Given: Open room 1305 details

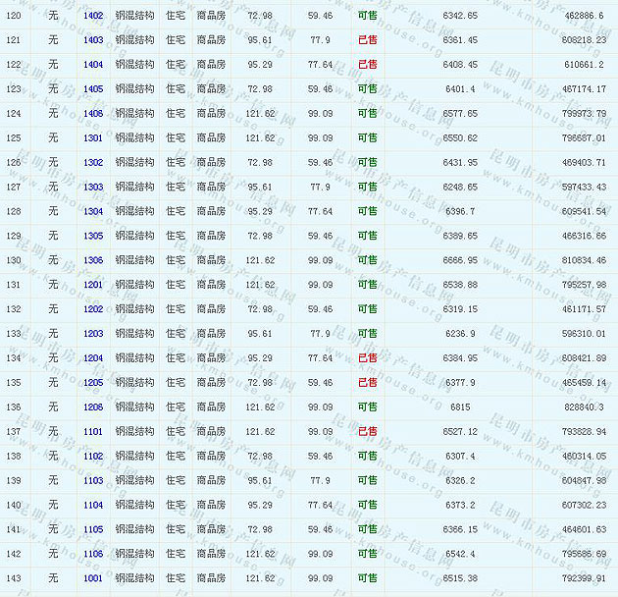Looking at the screenshot, I should [x=92, y=236].
